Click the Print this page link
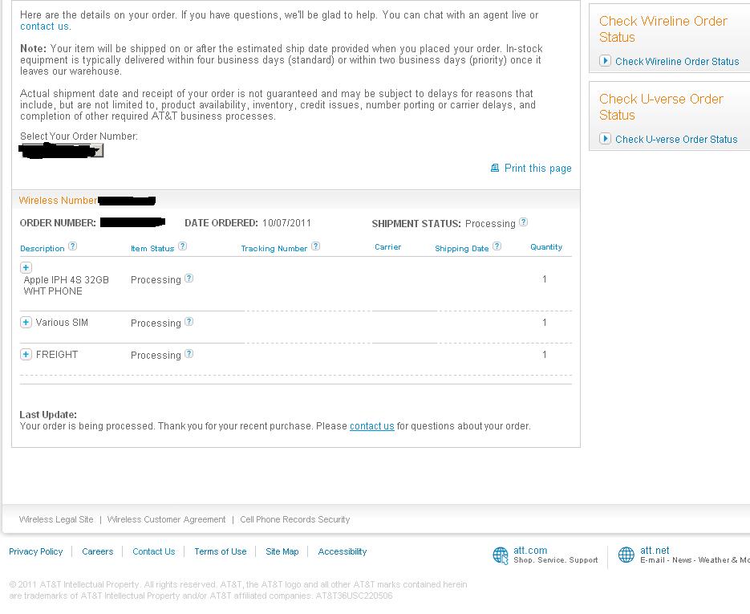Screen dimensions: 750x614 point(537,168)
